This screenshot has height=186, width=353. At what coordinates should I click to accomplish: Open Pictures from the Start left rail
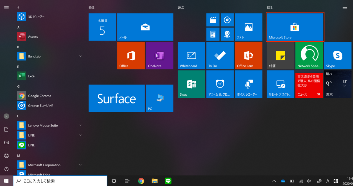[6, 143]
